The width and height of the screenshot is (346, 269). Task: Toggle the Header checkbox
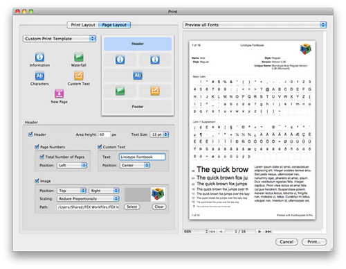click(30, 134)
